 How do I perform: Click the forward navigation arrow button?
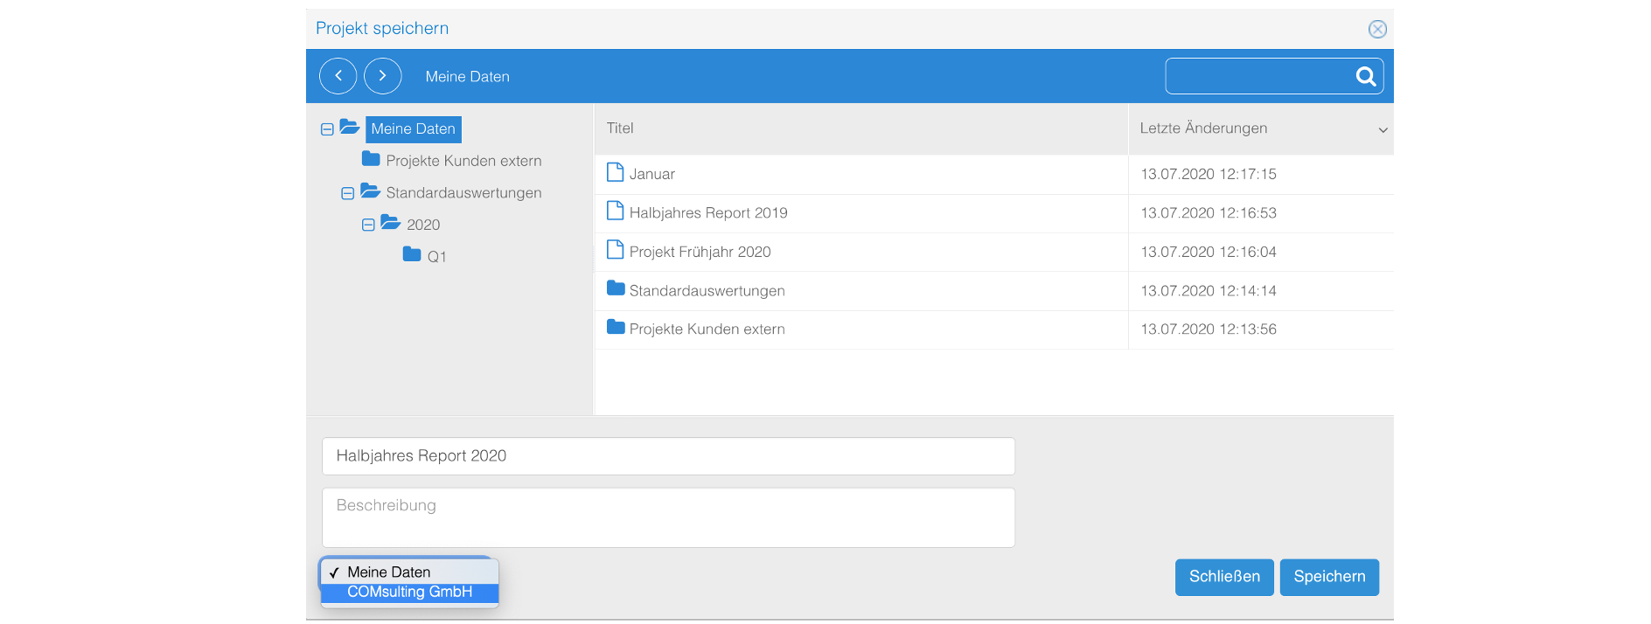tap(382, 76)
